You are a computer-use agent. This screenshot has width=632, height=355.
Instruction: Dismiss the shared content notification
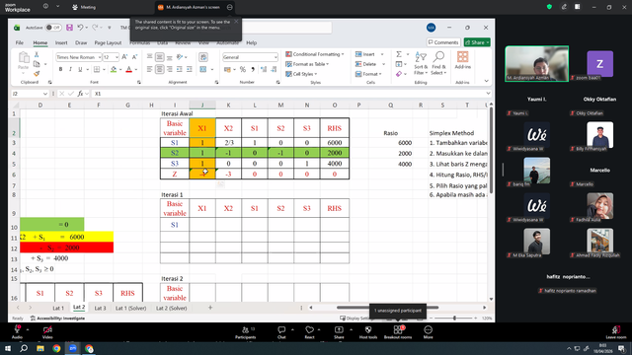[x=236, y=22]
